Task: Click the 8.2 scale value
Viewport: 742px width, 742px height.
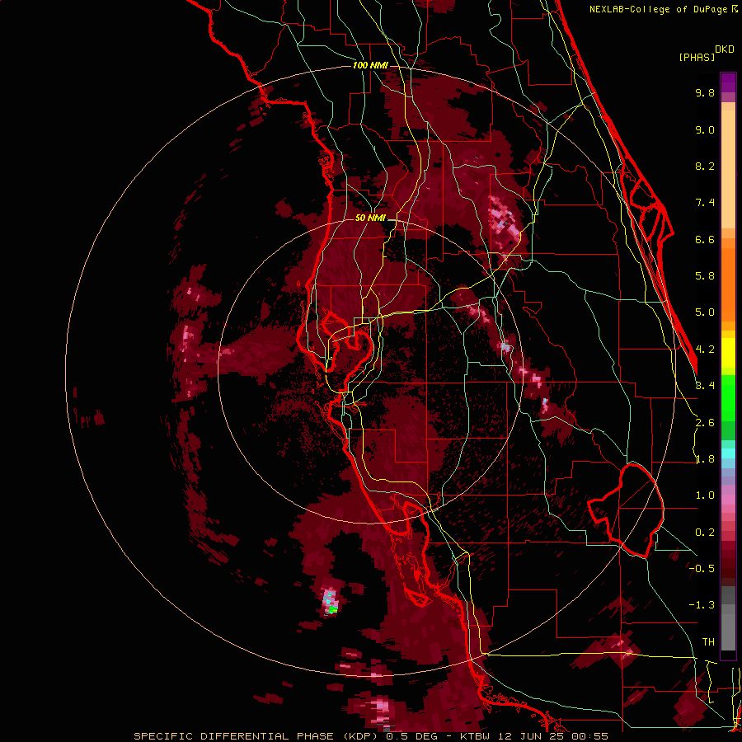Action: pyautogui.click(x=705, y=167)
